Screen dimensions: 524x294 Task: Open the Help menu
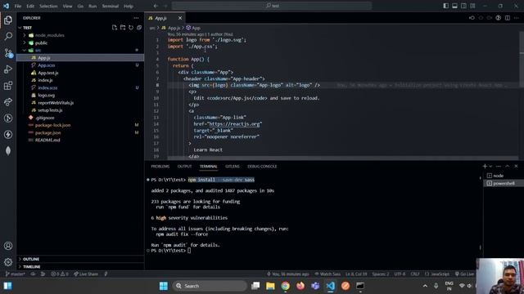pyautogui.click(x=129, y=6)
